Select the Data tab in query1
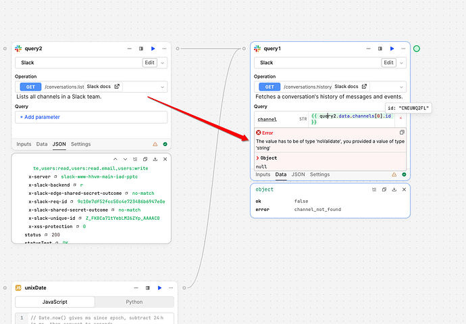 [281, 175]
